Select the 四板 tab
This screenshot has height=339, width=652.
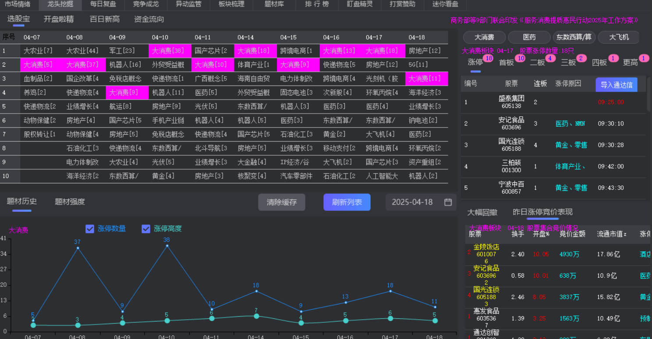coord(599,62)
